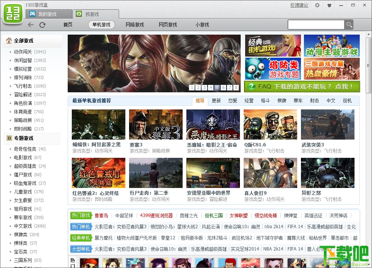Expand 僵尸游戏 (60) category
Viewport: 372px width, 268px height.
(x=28, y=175)
